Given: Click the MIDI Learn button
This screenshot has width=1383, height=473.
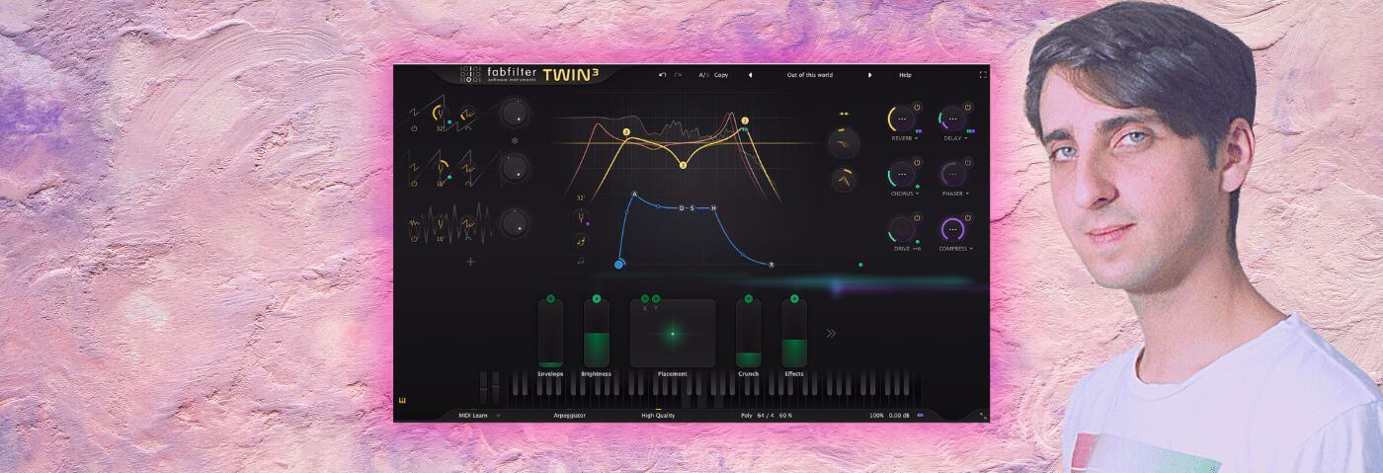Looking at the screenshot, I should (473, 416).
